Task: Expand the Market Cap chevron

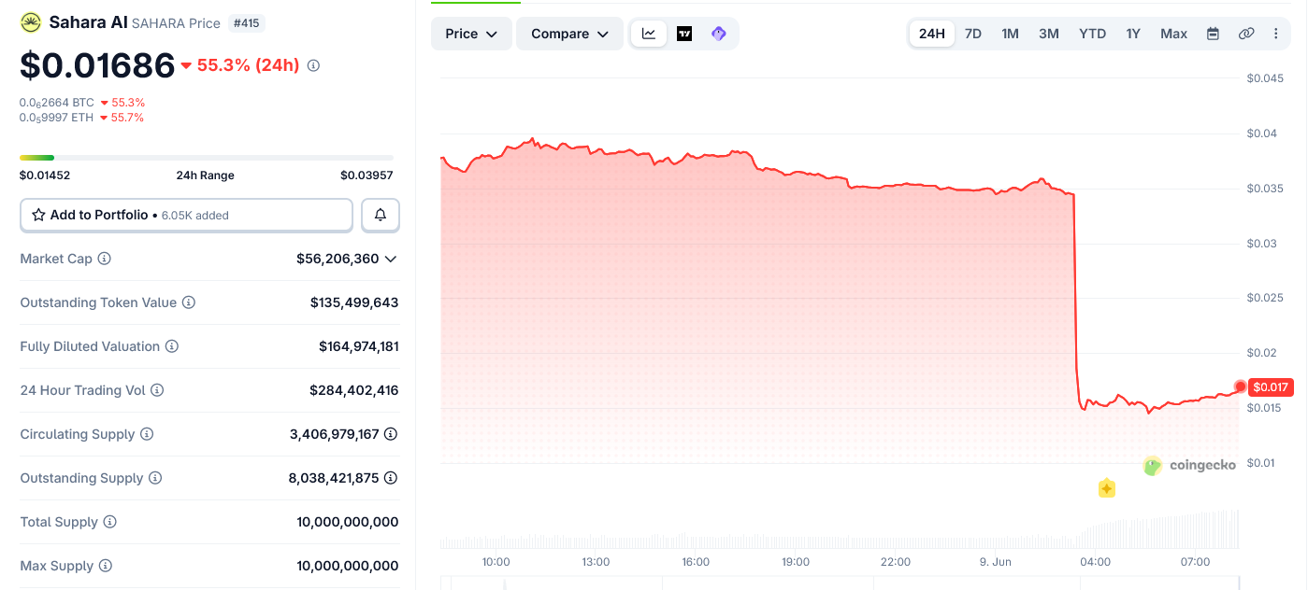Action: [391, 259]
